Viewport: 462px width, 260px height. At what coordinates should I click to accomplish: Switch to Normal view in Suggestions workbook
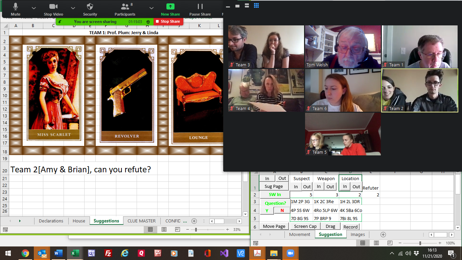point(150,230)
